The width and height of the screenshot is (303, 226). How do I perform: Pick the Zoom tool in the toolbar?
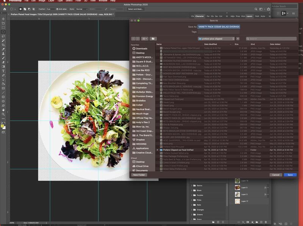pyautogui.click(x=3, y=114)
